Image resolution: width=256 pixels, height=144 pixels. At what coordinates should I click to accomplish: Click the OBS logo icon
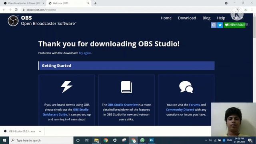click(x=13, y=21)
